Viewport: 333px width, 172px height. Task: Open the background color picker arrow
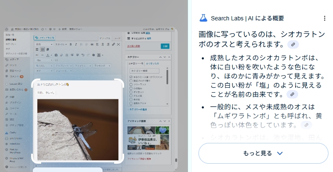point(103,55)
